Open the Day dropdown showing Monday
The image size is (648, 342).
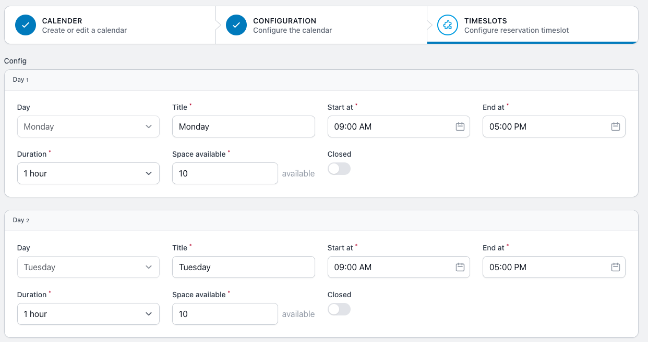(88, 126)
